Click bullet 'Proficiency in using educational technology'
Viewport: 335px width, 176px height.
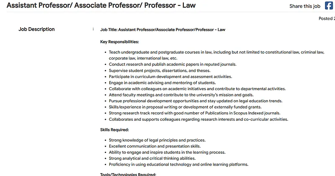click(x=178, y=164)
